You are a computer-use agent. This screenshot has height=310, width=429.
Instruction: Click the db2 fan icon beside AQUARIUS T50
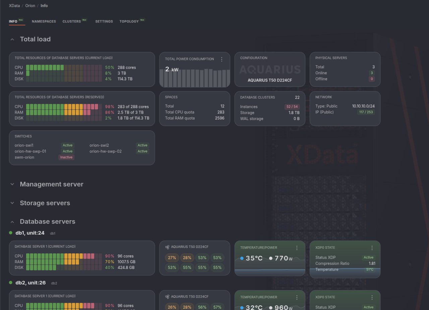pyautogui.click(x=167, y=297)
